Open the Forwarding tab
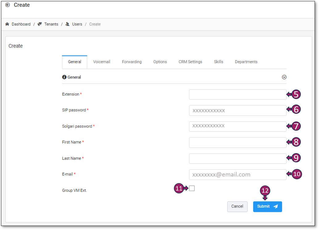Screen dimensions: 319x230 [x=132, y=62]
